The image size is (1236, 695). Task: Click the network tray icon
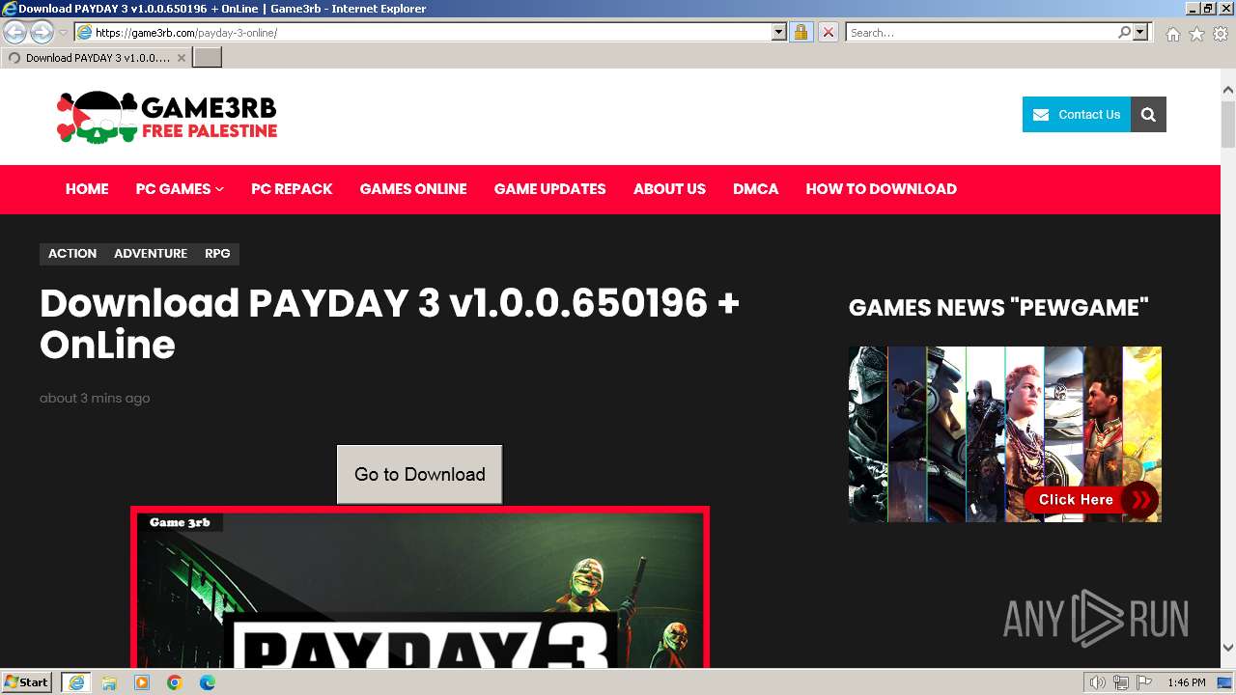pyautogui.click(x=1121, y=682)
